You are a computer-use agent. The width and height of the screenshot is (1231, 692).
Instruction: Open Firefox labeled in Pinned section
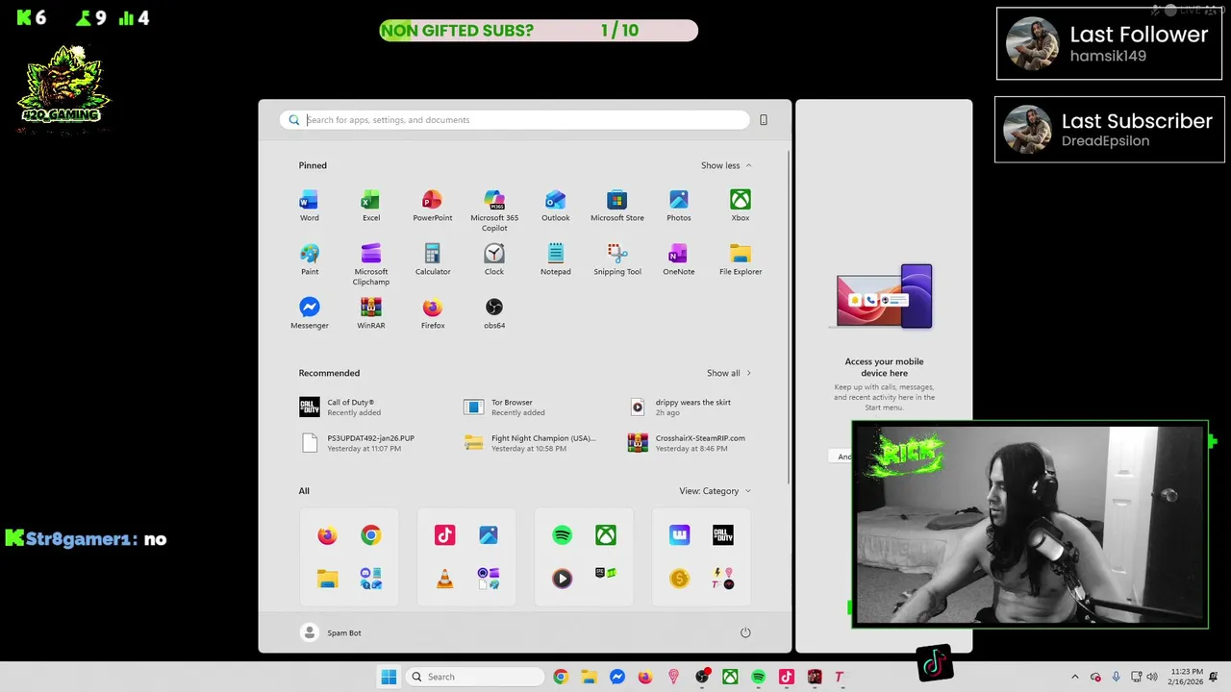pos(432,313)
